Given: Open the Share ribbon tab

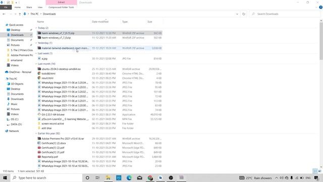Looking at the screenshot, I should [29, 7].
